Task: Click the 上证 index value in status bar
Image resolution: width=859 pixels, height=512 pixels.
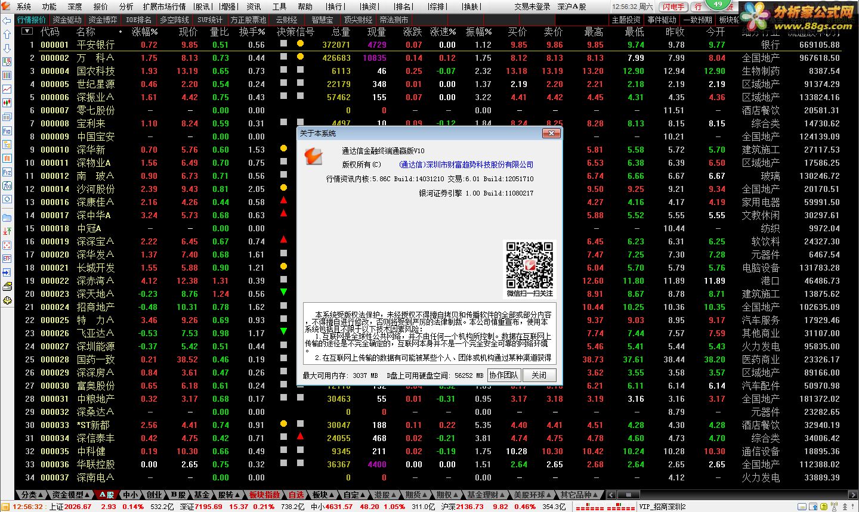Action: [x=78, y=507]
